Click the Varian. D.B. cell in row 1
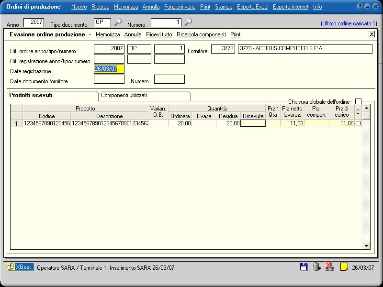383x287 pixels. (158, 123)
